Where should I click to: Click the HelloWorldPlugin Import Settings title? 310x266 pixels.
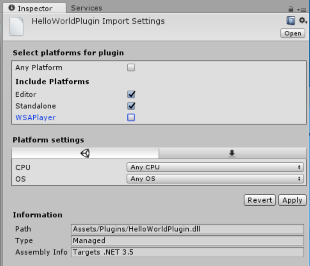(x=98, y=21)
